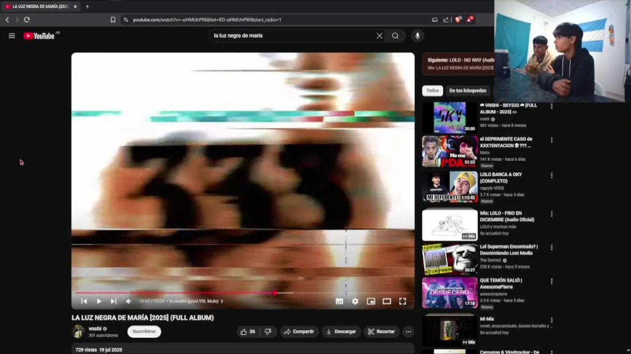Click the '729 vistas 19 jul 2025' description line

tap(99, 350)
